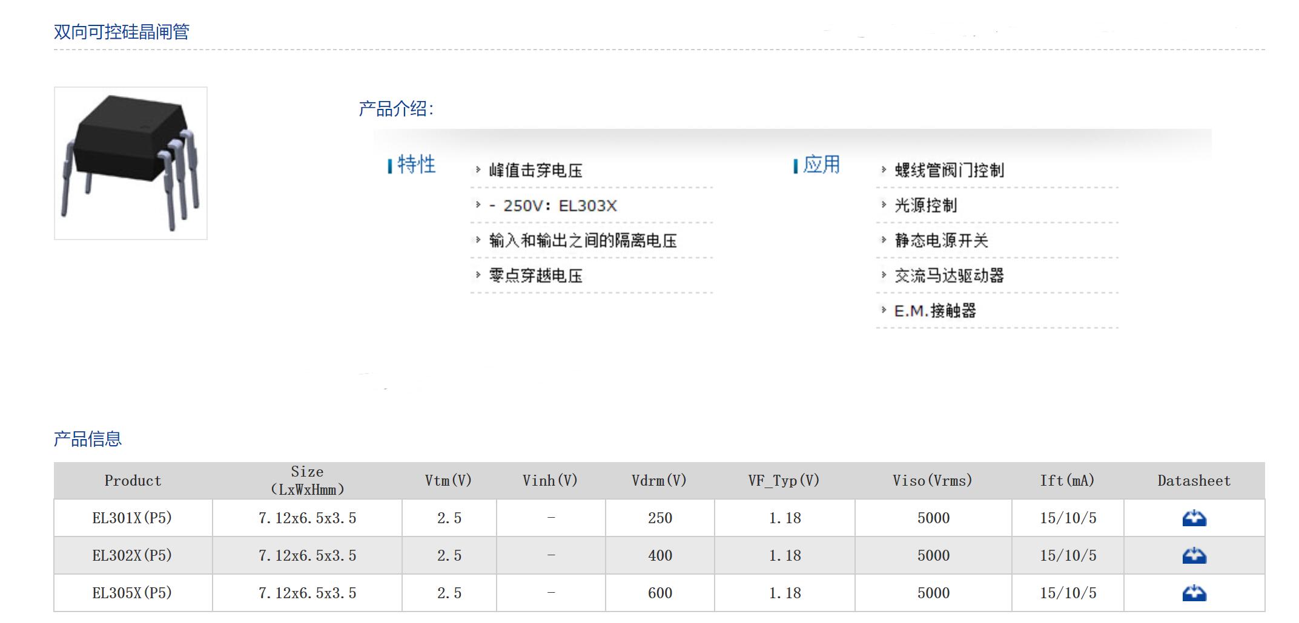The image size is (1299, 623).
Task: Click the 静态电源开关 application item
Action: 941,241
